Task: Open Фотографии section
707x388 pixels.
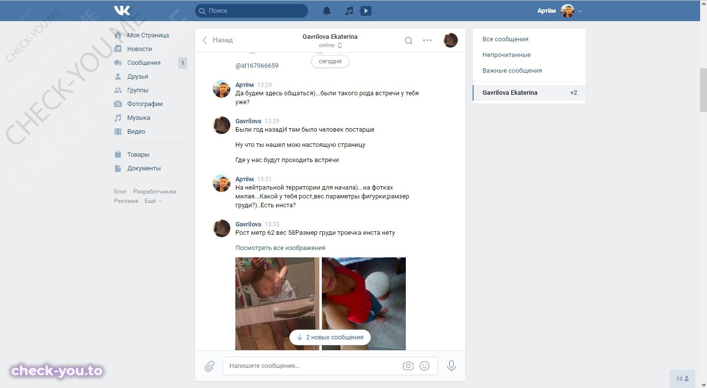Action: [x=145, y=104]
